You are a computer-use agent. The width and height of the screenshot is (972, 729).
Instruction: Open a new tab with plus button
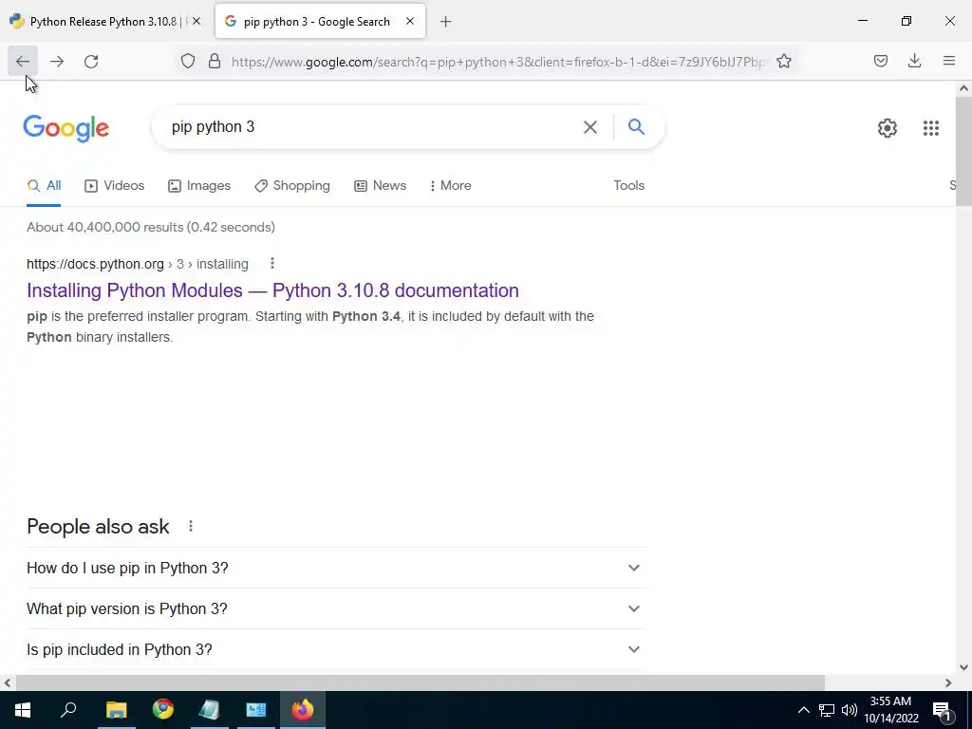pyautogui.click(x=446, y=22)
